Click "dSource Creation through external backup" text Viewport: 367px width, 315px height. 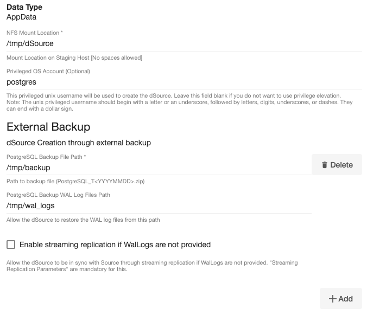coord(79,143)
